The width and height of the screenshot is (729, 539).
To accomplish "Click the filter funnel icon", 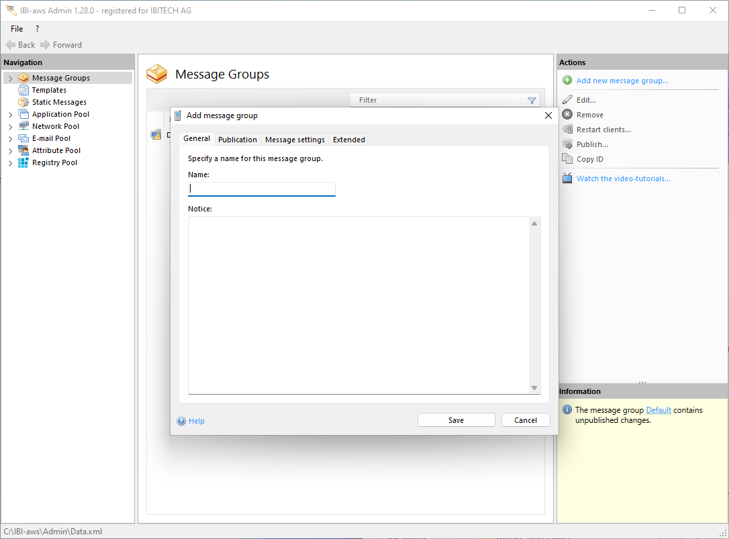I will [x=532, y=100].
